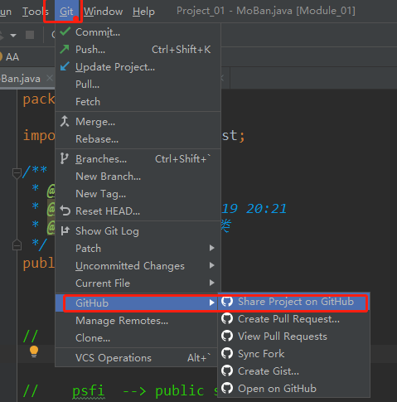
Task: Close the MoBan.java editor tab
Action: pyautogui.click(x=50, y=78)
